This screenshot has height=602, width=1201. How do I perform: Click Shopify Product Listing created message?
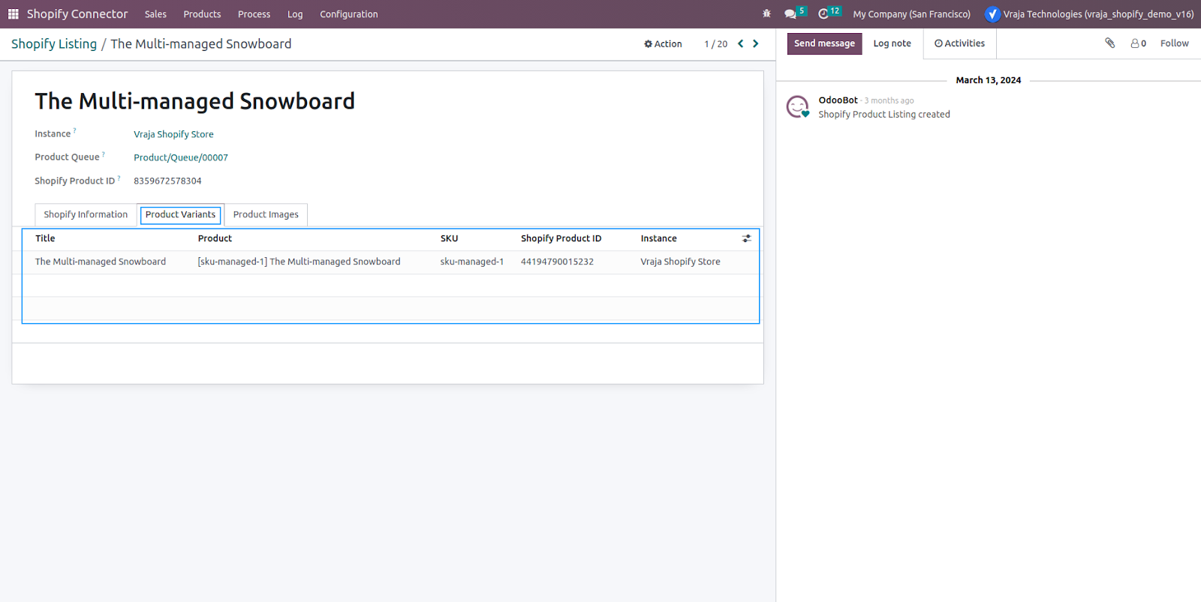(884, 115)
